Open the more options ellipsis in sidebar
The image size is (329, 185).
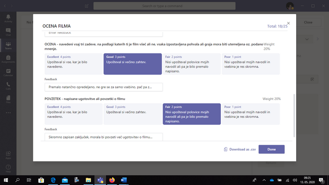[x=8, y=113]
